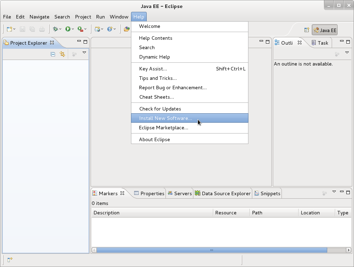The height and width of the screenshot is (267, 354).
Task: Click the Markers panel scrollbar
Action: pos(211,250)
